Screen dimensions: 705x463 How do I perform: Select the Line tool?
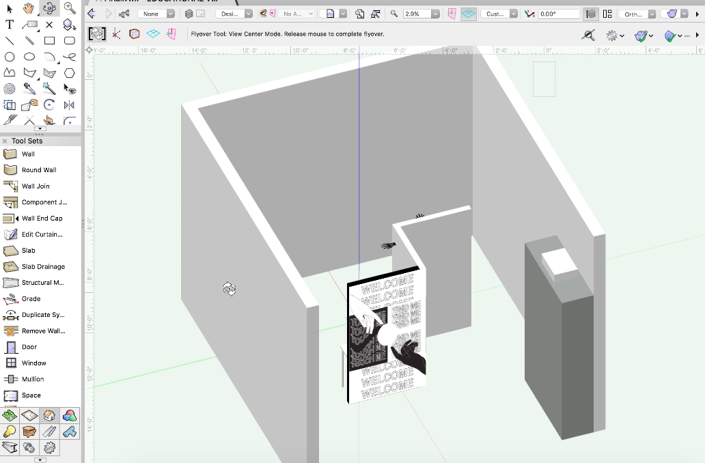pos(10,40)
